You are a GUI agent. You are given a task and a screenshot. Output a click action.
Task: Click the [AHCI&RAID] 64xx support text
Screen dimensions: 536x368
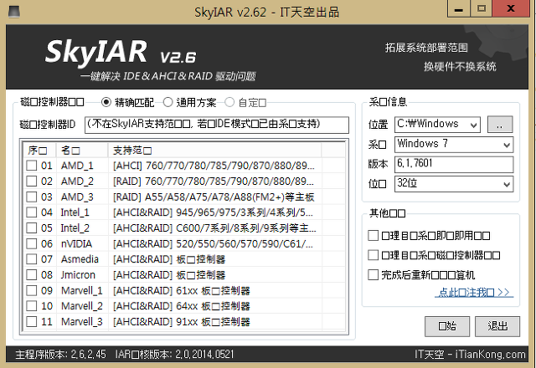(182, 306)
